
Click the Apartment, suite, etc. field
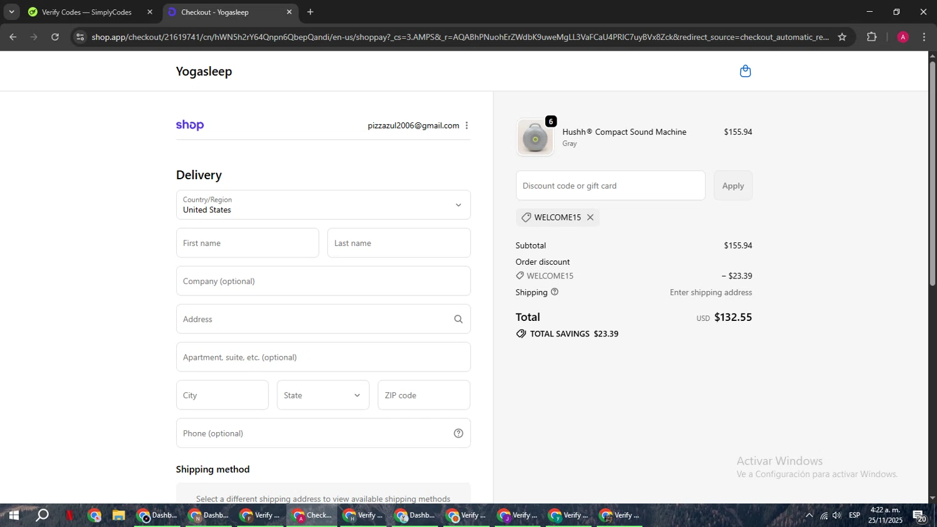pos(323,357)
